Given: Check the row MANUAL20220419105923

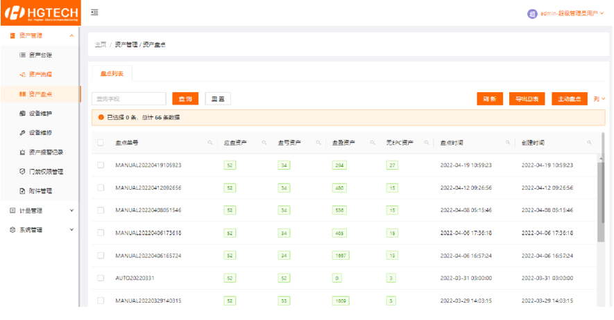Looking at the screenshot, I should [x=101, y=165].
